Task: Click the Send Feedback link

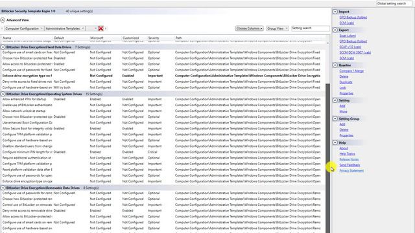Action: 350,165
